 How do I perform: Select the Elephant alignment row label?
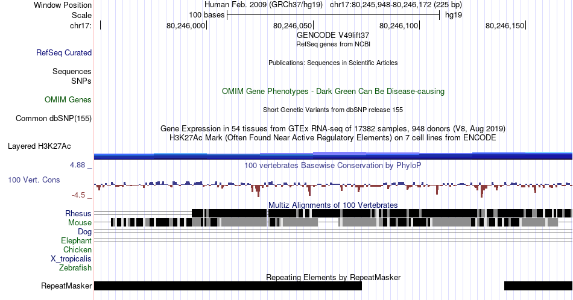click(x=77, y=240)
